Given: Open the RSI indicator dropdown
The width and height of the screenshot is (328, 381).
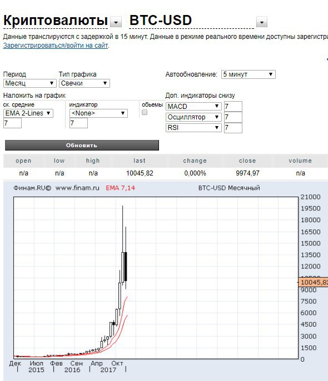Looking at the screenshot, I should tap(193, 128).
